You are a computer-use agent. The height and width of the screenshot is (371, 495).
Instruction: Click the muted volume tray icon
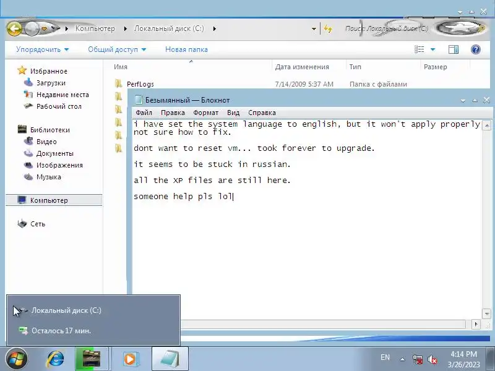pyautogui.click(x=432, y=359)
